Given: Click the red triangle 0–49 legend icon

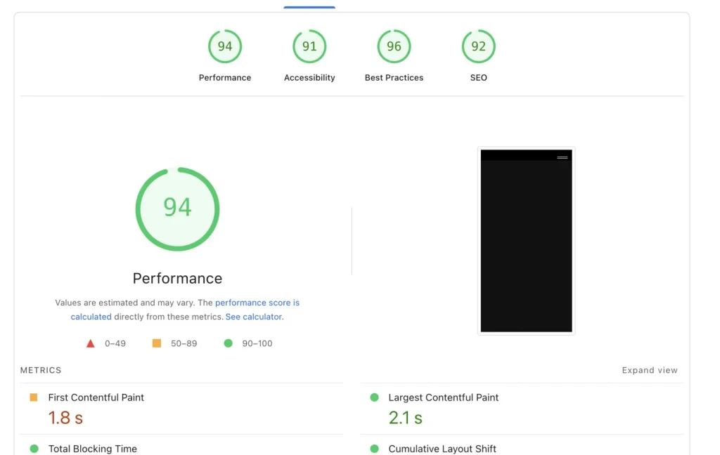Looking at the screenshot, I should (91, 343).
